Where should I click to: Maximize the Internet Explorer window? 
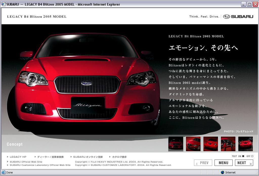[249, 4]
